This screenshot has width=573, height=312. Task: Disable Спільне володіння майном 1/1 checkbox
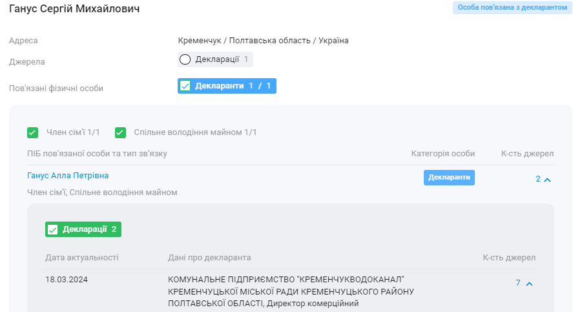point(120,132)
